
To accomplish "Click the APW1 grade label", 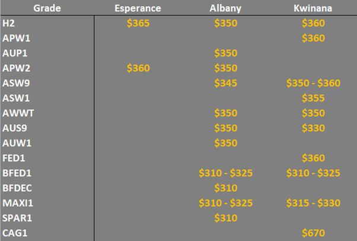I will [x=16, y=38].
